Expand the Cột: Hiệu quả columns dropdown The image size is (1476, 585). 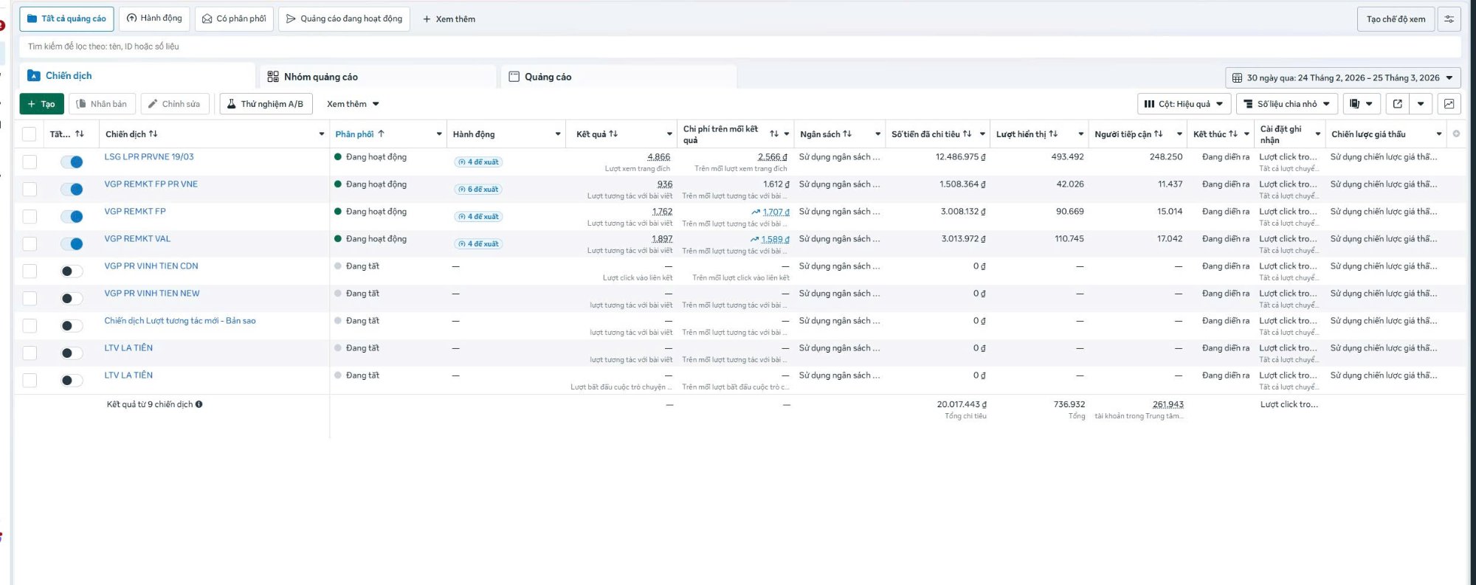coord(1184,104)
